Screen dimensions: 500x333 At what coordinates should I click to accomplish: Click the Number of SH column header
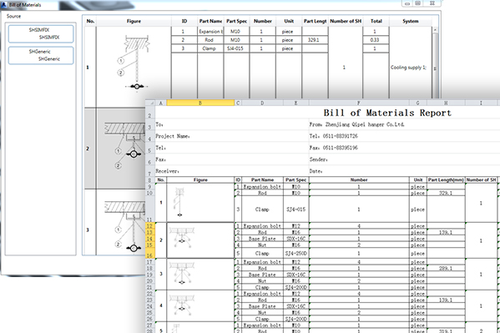[x=346, y=21]
